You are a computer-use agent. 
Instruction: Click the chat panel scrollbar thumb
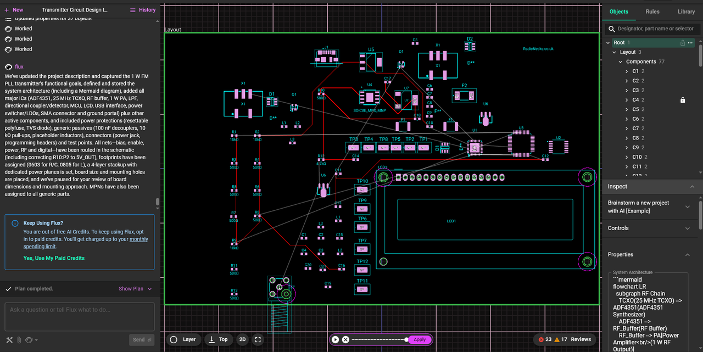(158, 202)
